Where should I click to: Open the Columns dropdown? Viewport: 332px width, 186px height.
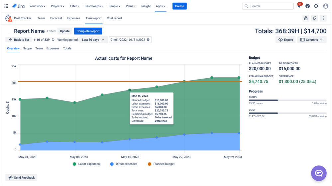311,40
